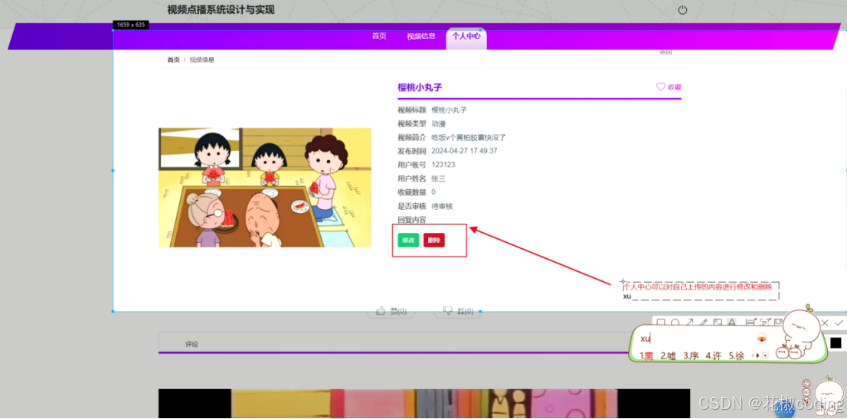
Task: Click the 评论 comments section header
Action: 191,344
